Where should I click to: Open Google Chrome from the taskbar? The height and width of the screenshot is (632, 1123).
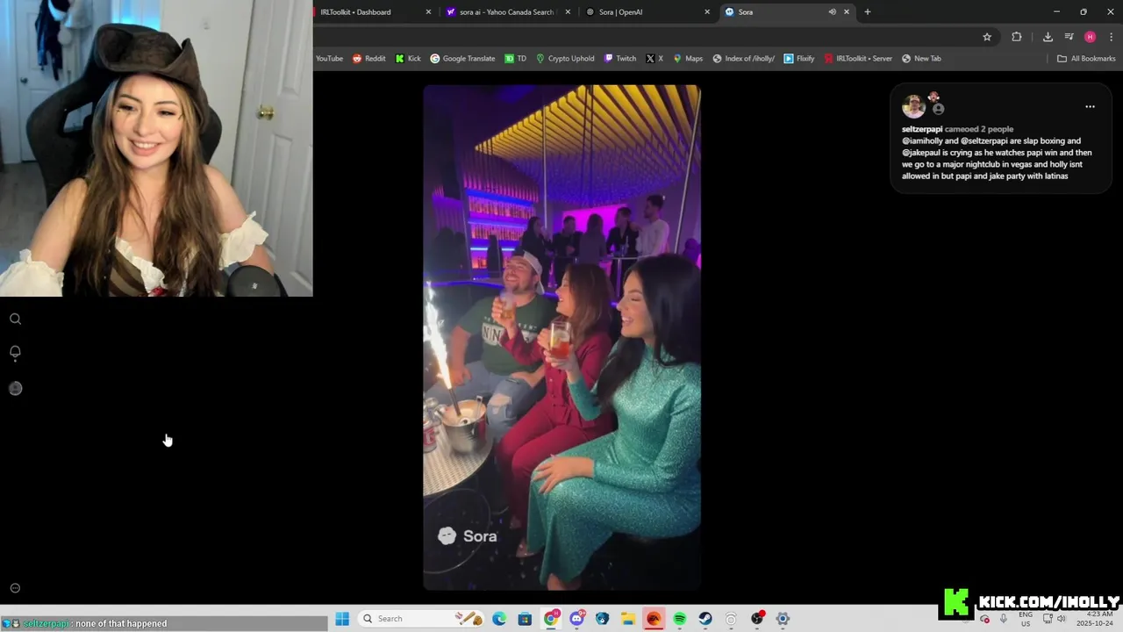point(551,619)
